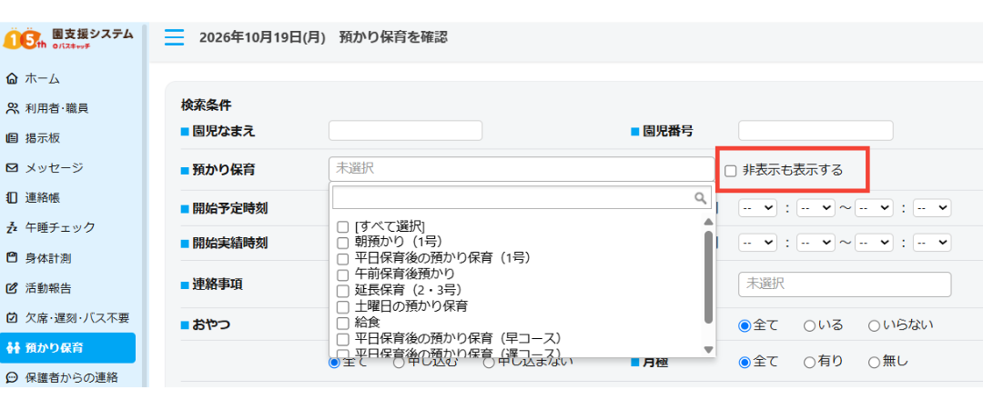The height and width of the screenshot is (409, 983).
Task: Open first minute dropdown in 開始実績時刻 row
Action: click(x=816, y=243)
